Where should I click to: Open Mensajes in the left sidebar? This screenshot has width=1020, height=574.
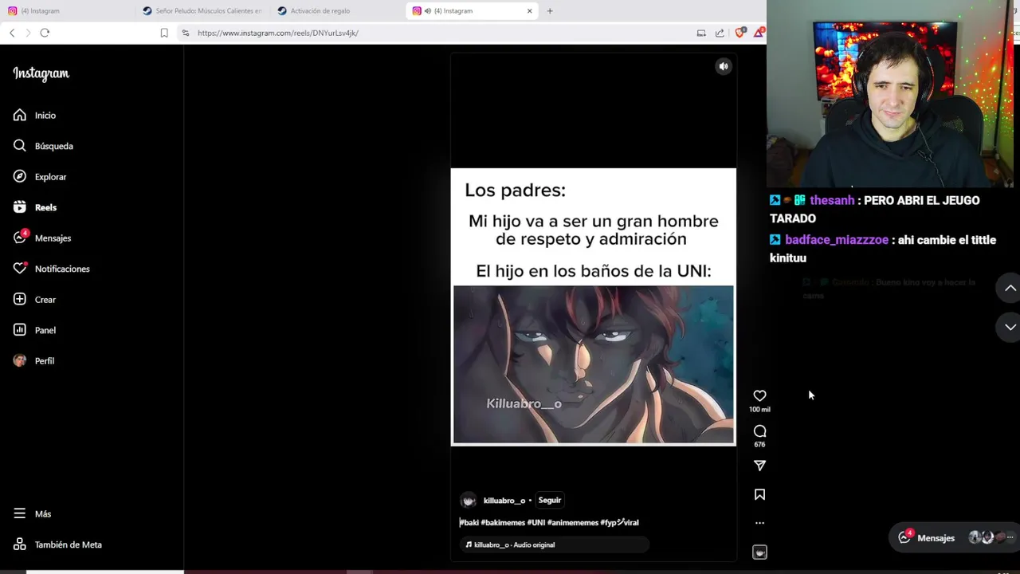[x=42, y=238]
